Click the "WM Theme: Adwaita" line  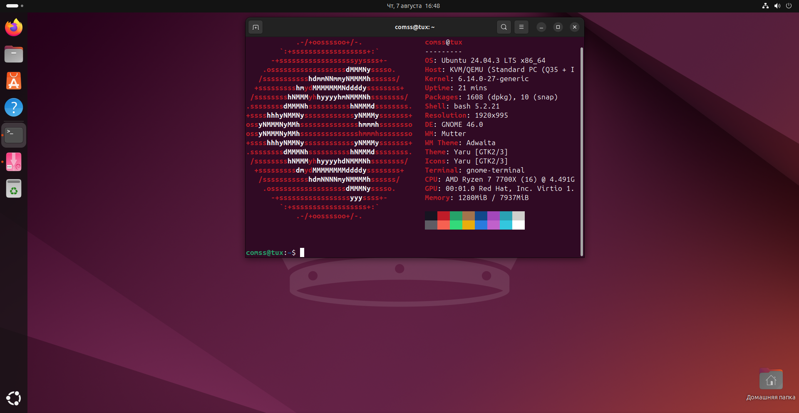click(460, 143)
